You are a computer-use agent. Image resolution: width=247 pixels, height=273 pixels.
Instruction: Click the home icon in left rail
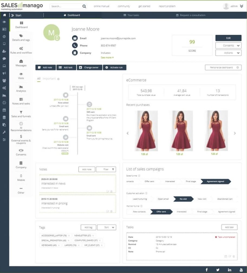coord(4,15)
